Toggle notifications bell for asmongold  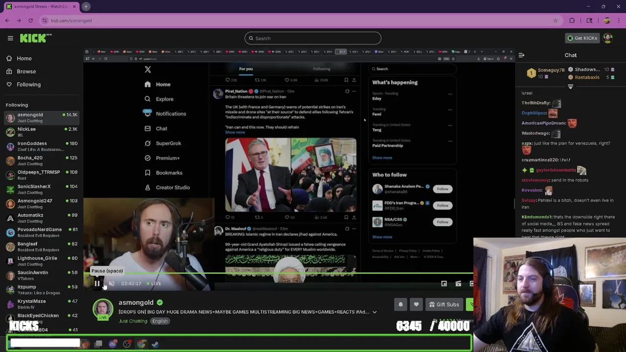pyautogui.click(x=401, y=305)
